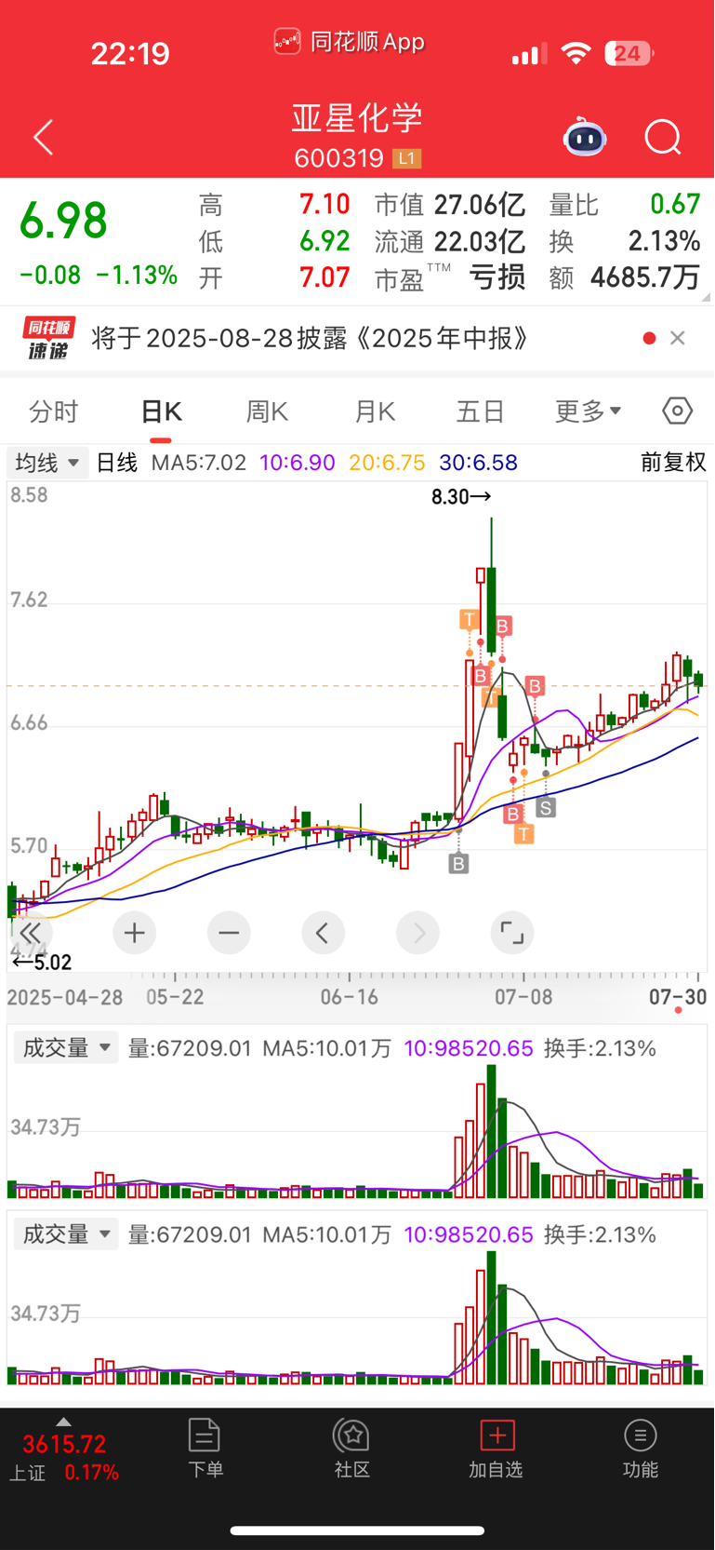Tap the double-left rewind chart icon
The image size is (715, 1550).
click(x=31, y=933)
